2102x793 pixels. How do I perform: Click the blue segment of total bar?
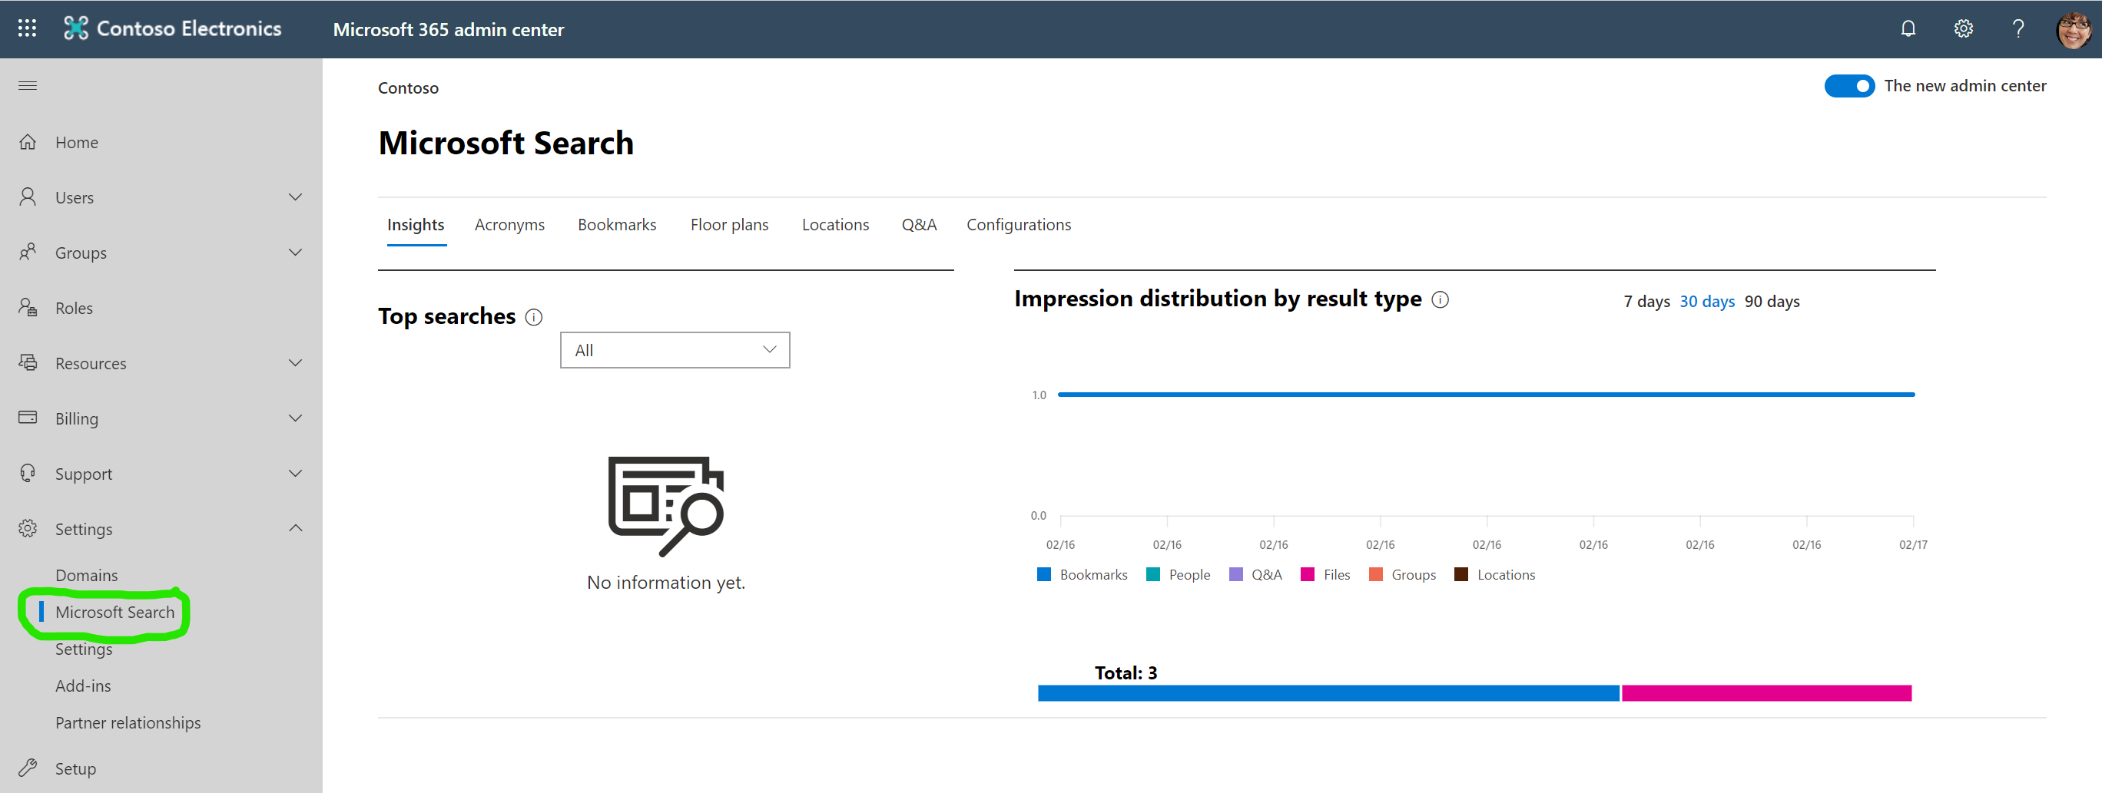pyautogui.click(x=1328, y=692)
